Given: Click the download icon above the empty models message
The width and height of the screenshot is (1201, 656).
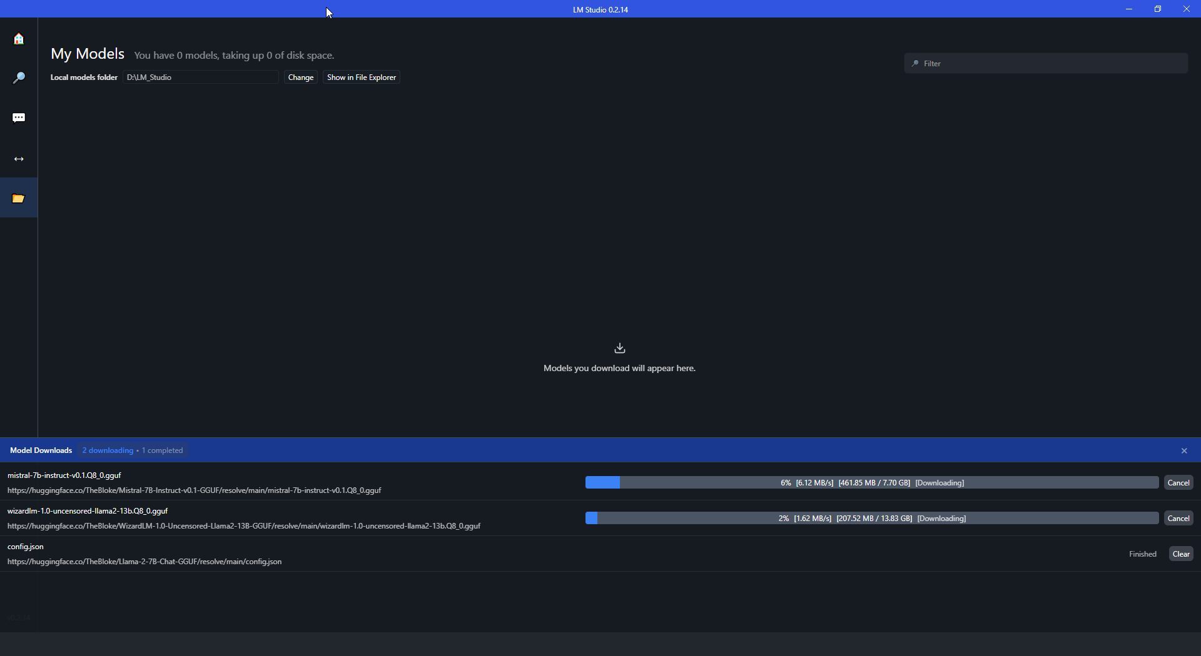Looking at the screenshot, I should [x=619, y=348].
